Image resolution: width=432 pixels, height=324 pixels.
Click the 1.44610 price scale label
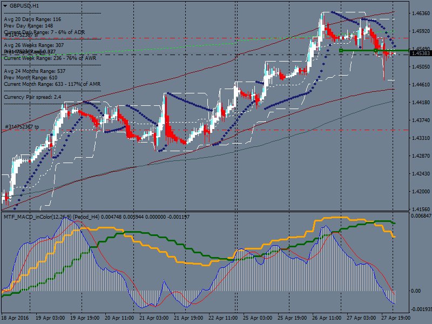tap(421, 85)
